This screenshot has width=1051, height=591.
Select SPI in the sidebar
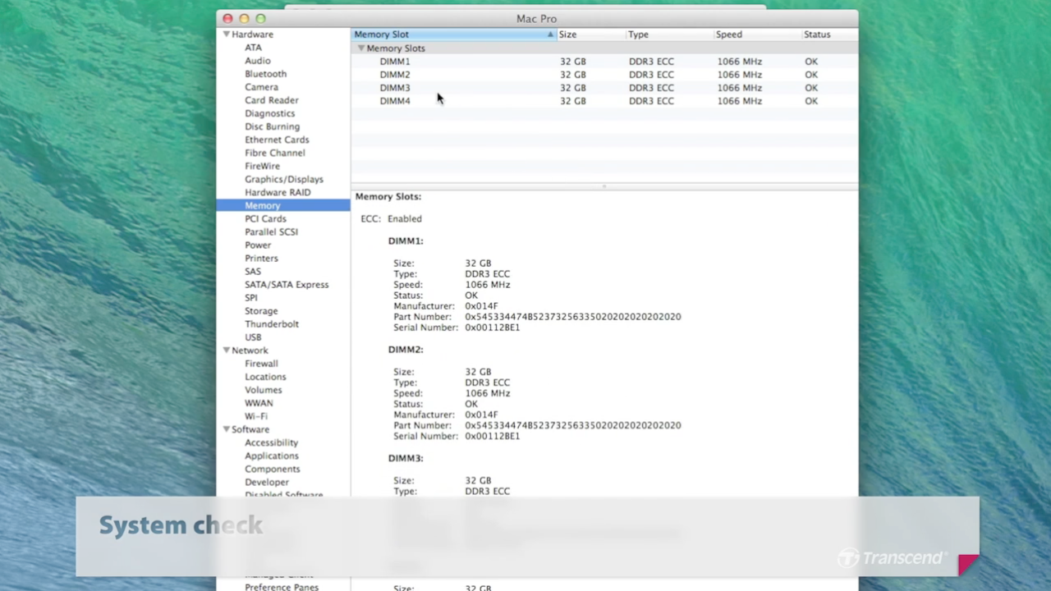pos(250,297)
